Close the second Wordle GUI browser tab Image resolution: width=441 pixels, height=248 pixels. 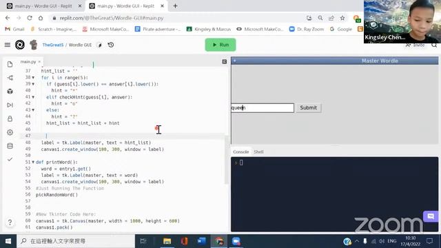162,6
